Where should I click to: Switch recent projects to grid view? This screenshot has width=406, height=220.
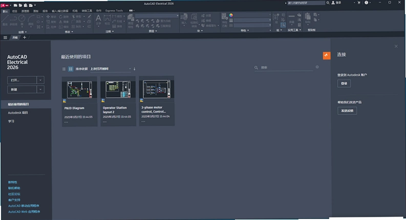point(71,69)
